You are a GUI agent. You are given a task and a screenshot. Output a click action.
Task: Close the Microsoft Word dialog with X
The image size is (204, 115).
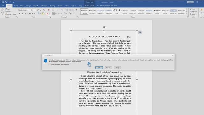click(173, 56)
